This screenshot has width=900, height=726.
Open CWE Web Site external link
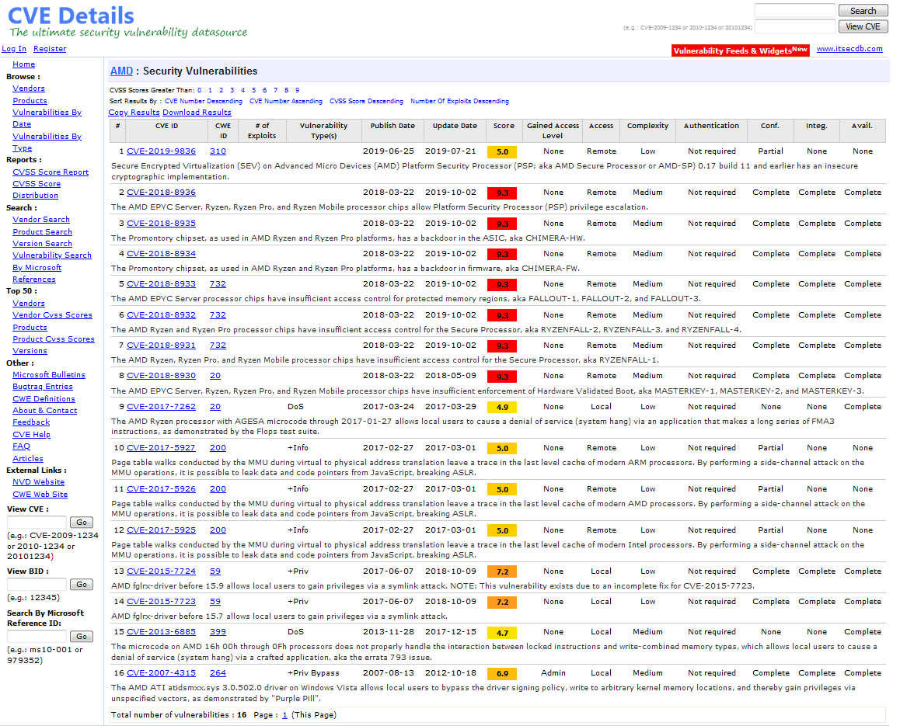point(40,495)
